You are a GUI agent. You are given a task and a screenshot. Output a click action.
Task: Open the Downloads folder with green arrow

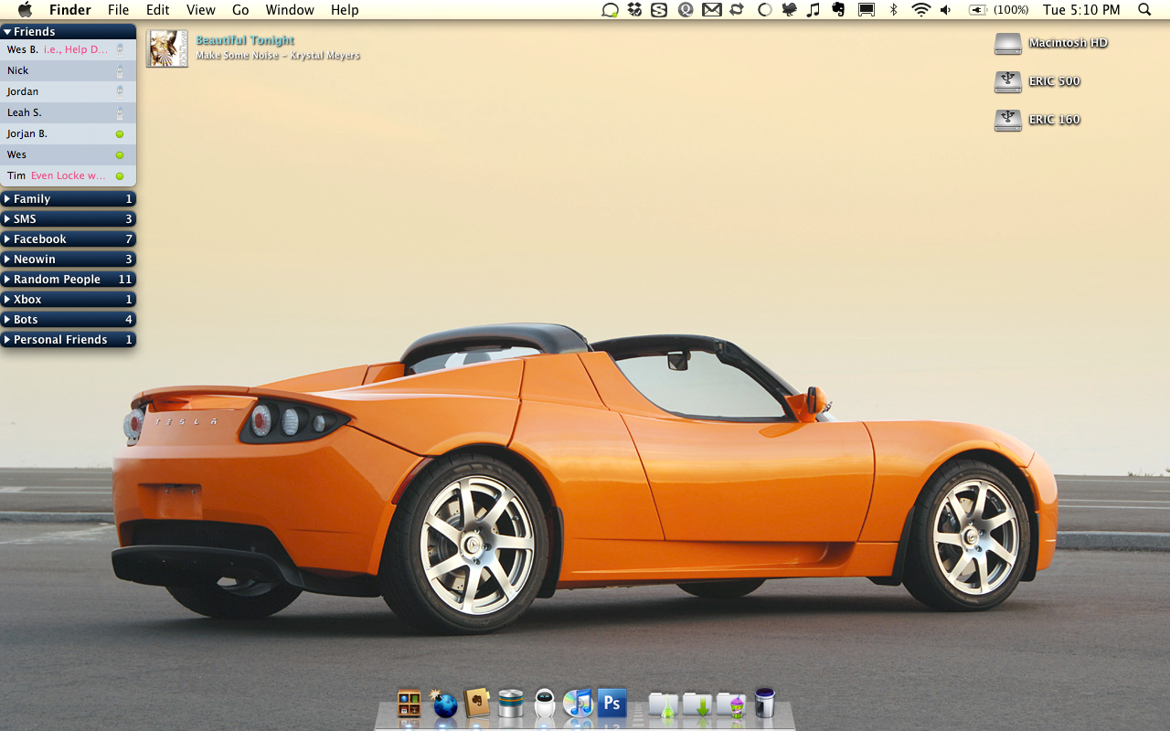pyautogui.click(x=697, y=705)
